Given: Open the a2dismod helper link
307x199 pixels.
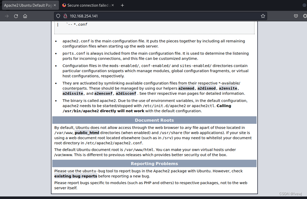Looking at the screenshot, I should (x=206, y=88).
